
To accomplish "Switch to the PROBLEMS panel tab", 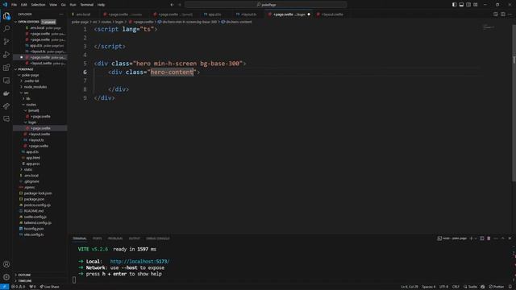I will point(115,238).
